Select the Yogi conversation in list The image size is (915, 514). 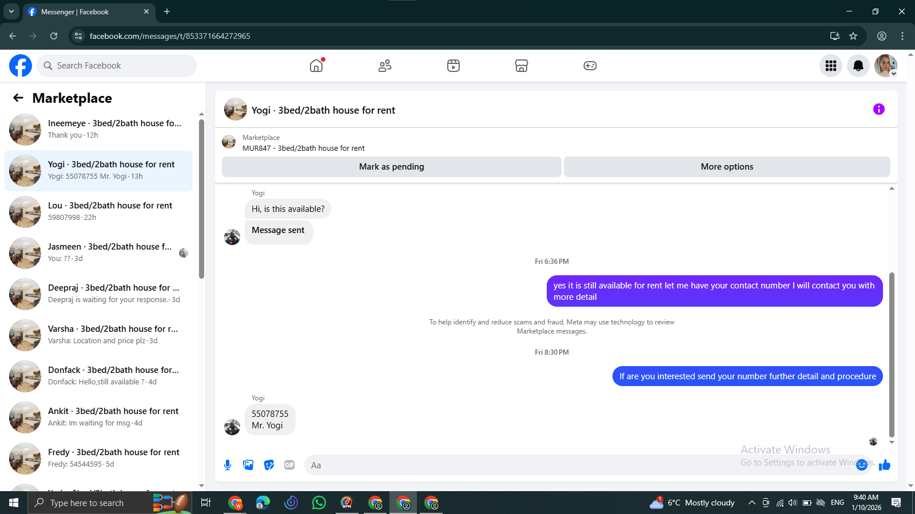[x=98, y=171]
